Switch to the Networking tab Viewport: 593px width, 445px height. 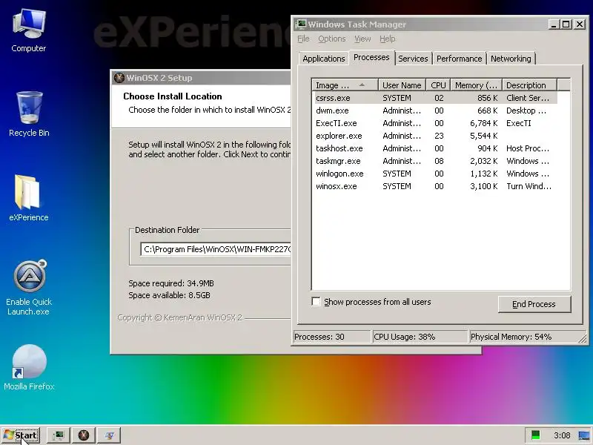(x=511, y=59)
